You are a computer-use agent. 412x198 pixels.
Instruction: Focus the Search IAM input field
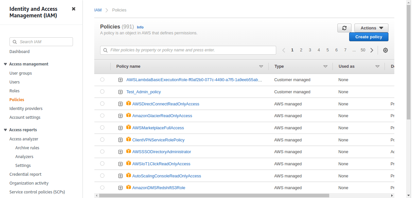41,42
